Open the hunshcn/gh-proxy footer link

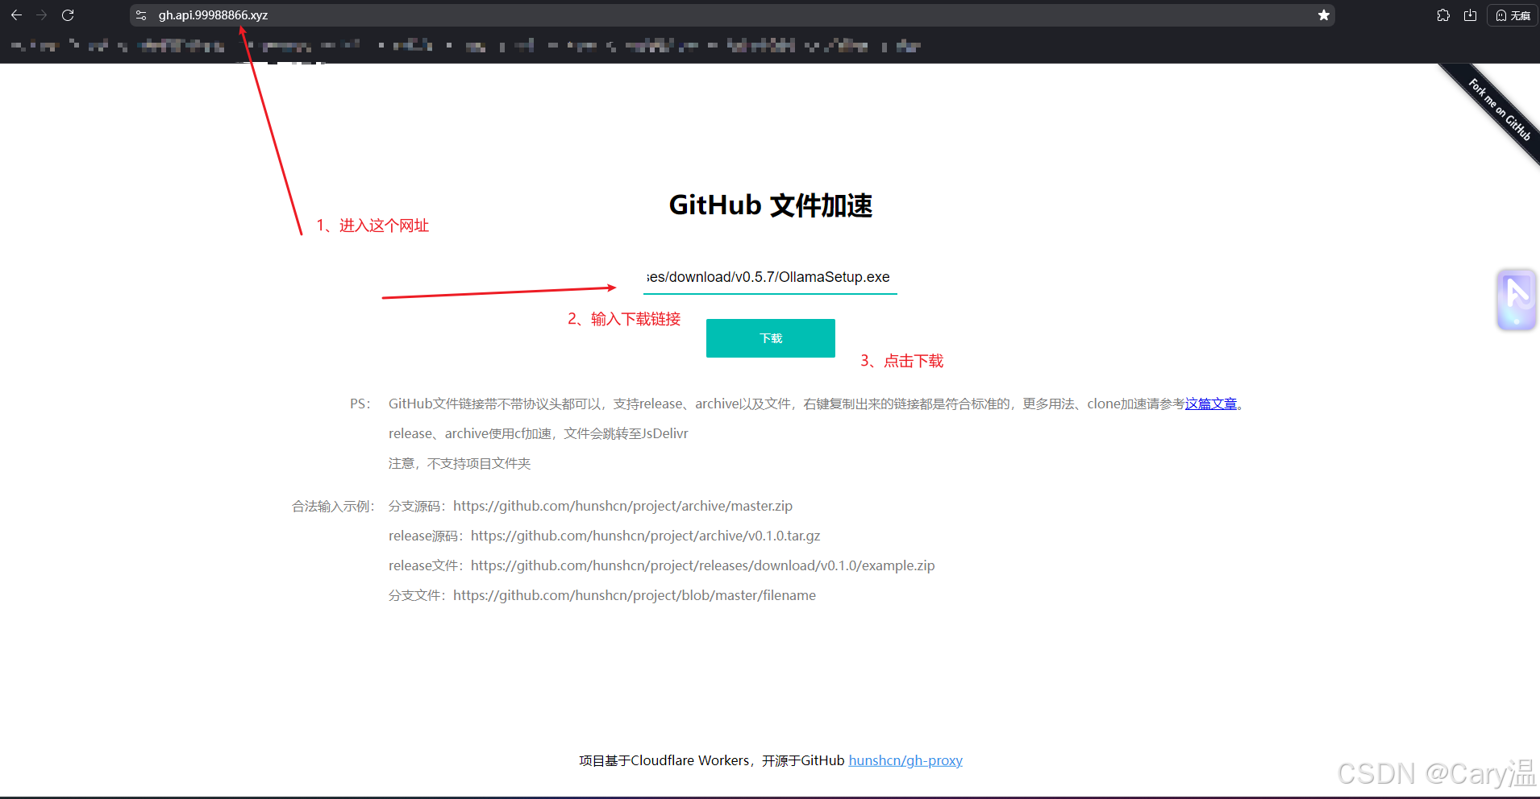[905, 760]
